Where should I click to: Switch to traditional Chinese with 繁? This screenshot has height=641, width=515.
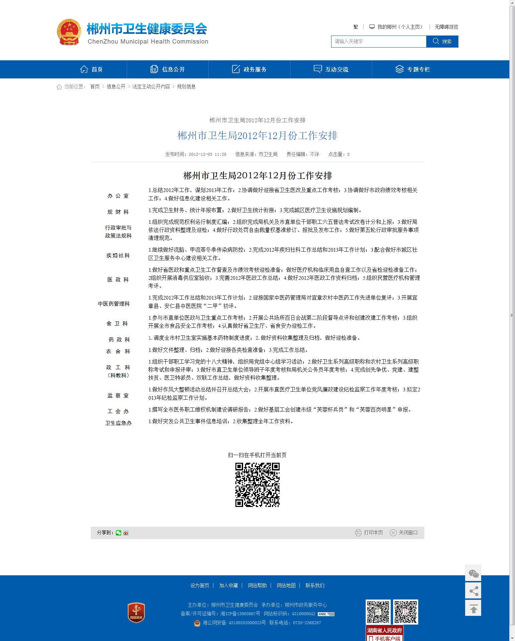356,27
